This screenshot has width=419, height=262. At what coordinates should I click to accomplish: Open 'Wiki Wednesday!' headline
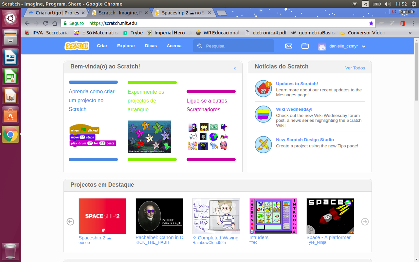tap(294, 109)
